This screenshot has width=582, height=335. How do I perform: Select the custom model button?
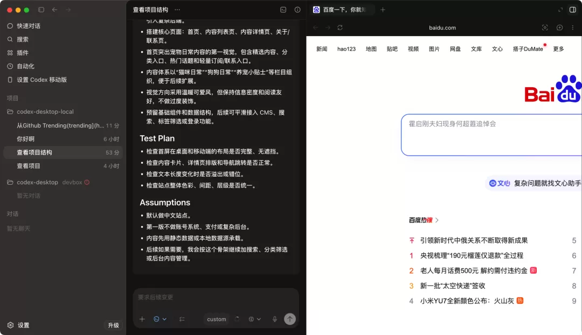217,319
